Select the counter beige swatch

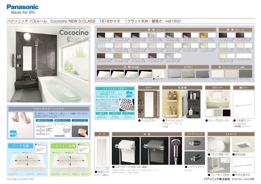pyautogui.click(x=218, y=113)
